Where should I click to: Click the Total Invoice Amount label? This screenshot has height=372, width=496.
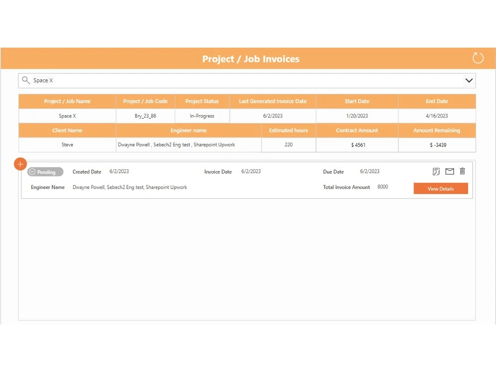click(346, 187)
